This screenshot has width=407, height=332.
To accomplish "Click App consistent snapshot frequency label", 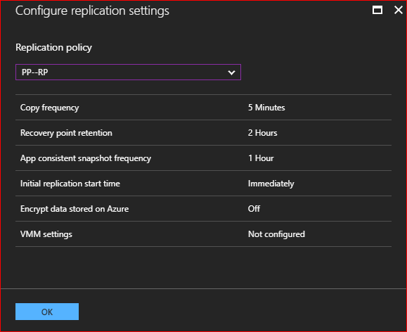I will (86, 158).
